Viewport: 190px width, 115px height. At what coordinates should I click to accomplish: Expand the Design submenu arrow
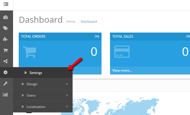click(x=67, y=84)
